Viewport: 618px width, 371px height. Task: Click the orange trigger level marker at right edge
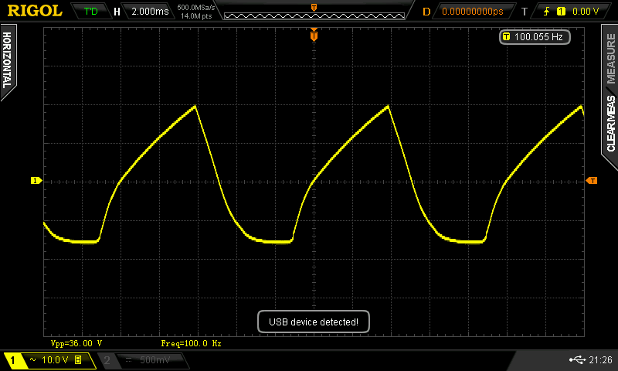[592, 181]
